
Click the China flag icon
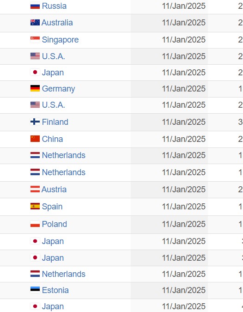[35, 139]
